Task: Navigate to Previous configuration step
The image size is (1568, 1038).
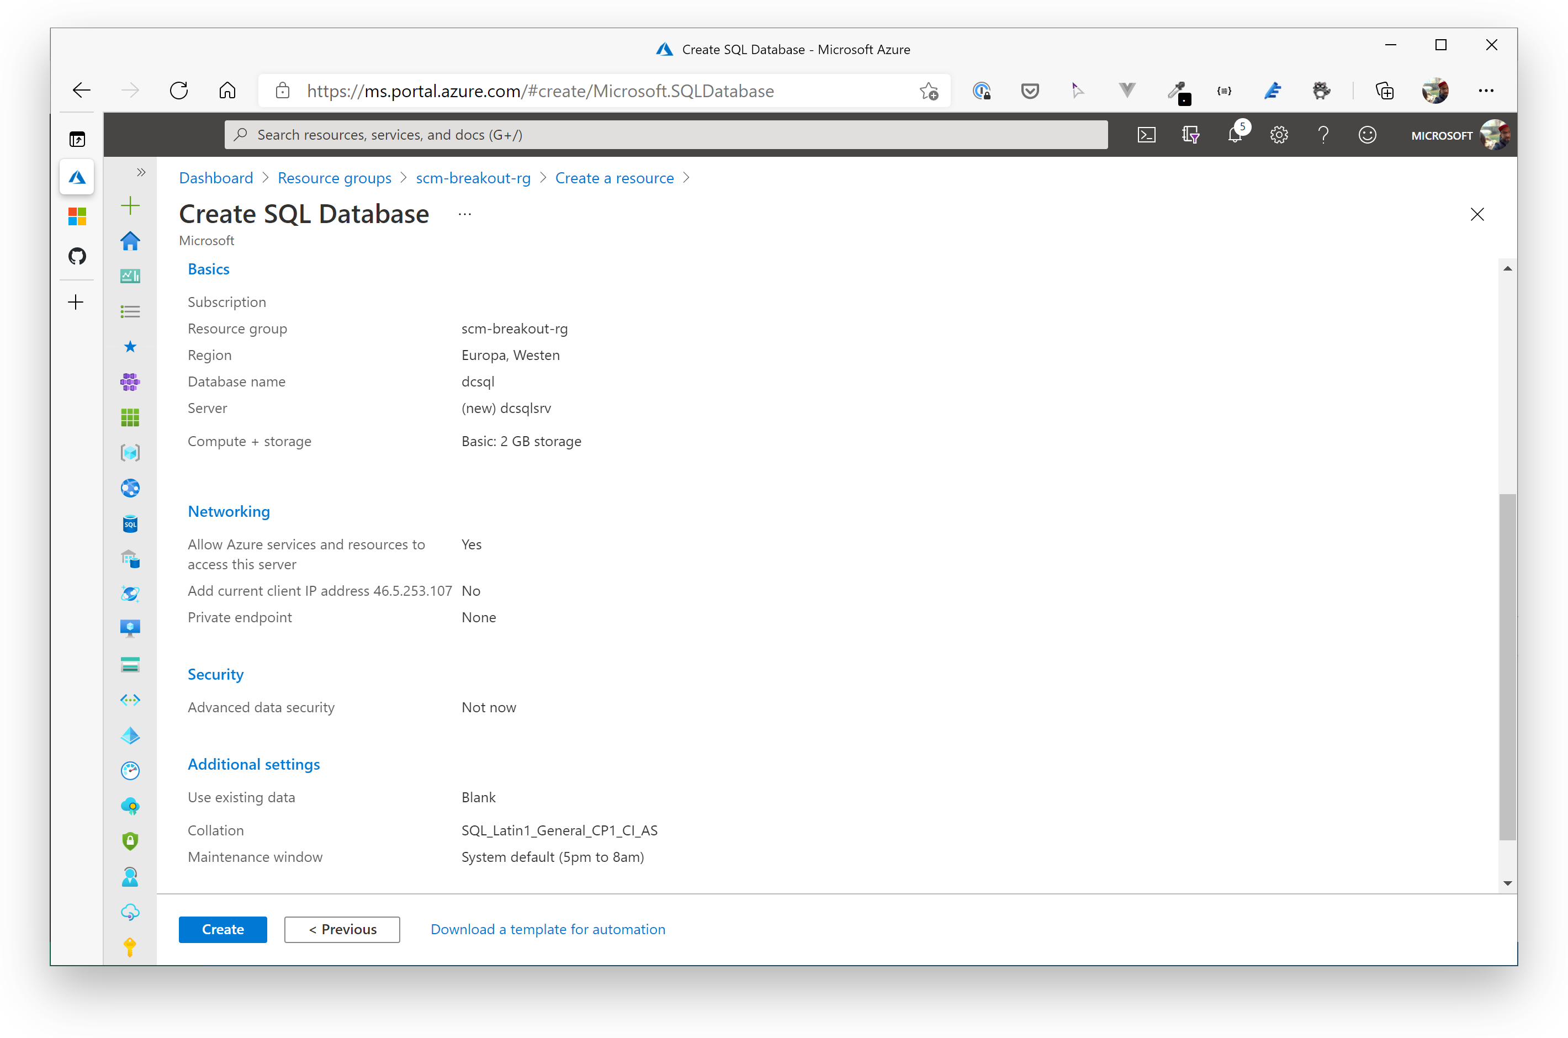Action: click(x=343, y=928)
